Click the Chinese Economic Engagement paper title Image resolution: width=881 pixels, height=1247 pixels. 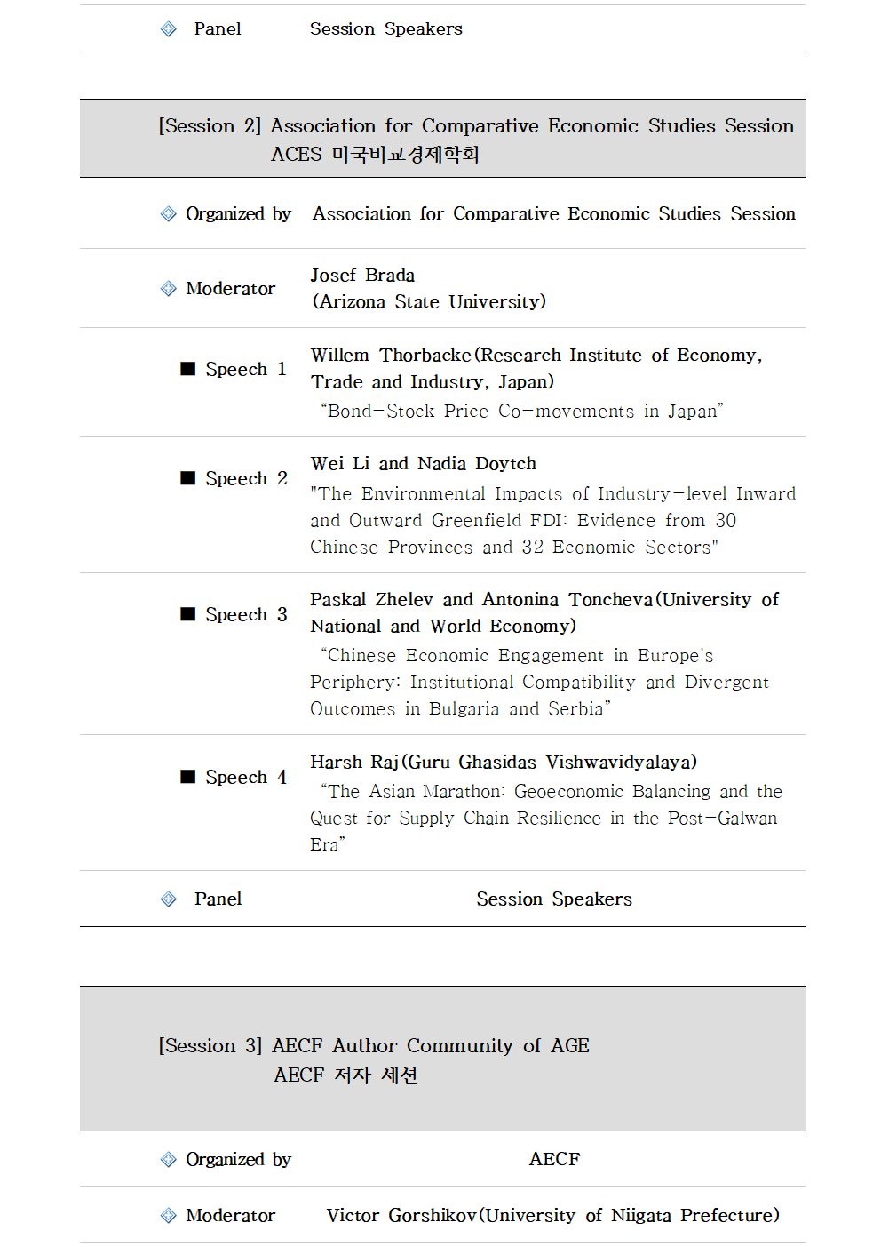pyautogui.click(x=539, y=683)
